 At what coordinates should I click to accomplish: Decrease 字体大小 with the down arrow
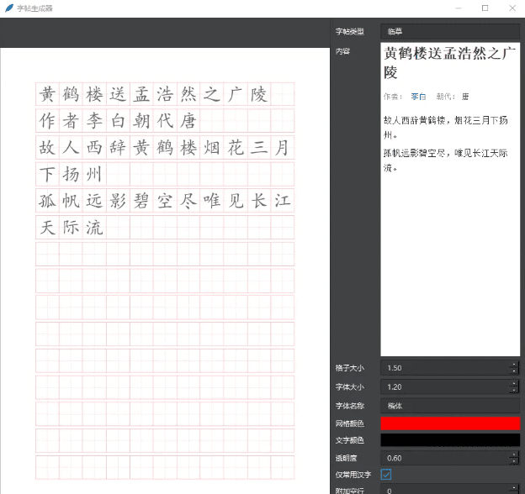tap(514, 391)
